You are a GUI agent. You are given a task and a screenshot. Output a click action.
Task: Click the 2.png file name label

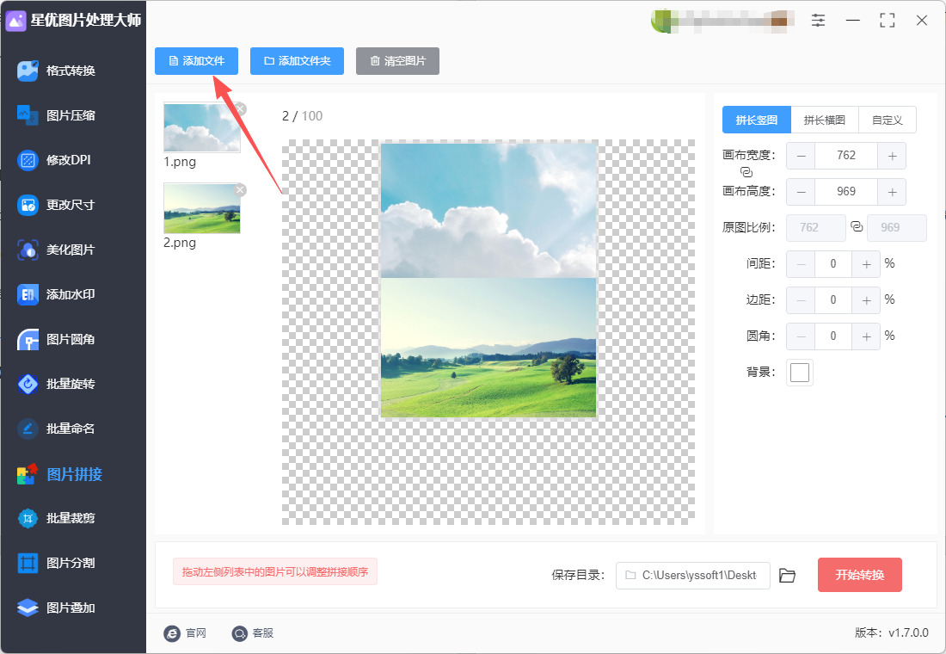click(180, 243)
